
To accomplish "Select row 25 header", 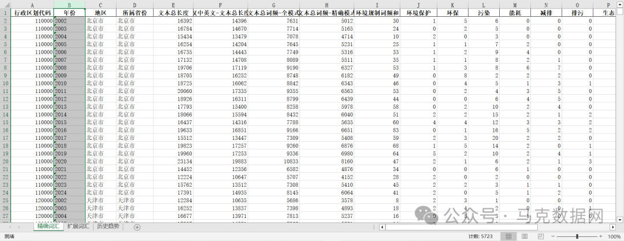I will pyautogui.click(x=5, y=200).
